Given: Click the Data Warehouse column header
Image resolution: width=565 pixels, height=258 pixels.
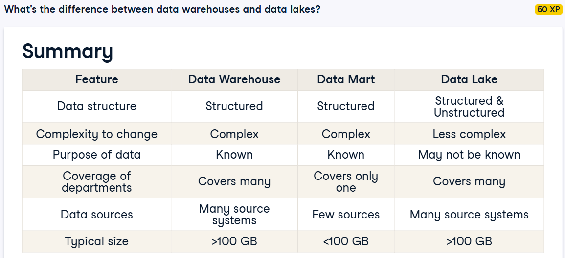Looking at the screenshot, I should (234, 79).
